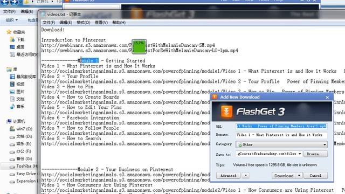The height and width of the screenshot is (194, 345).
Task: Open the 最近访问 item in sidebar
Action: click(x=24, y=54)
